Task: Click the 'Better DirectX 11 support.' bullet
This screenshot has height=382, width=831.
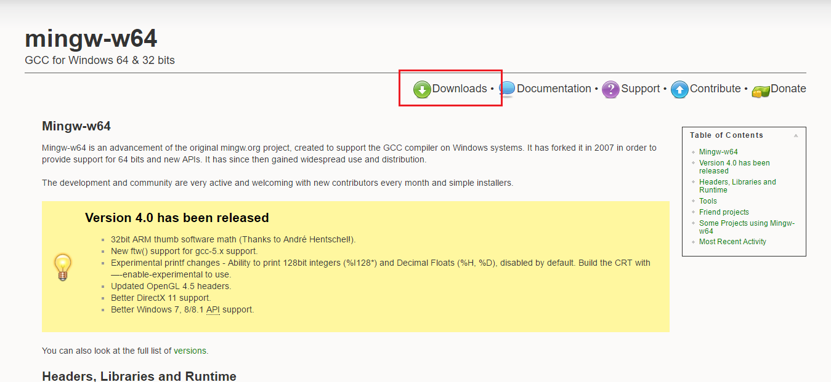Action: (x=161, y=298)
